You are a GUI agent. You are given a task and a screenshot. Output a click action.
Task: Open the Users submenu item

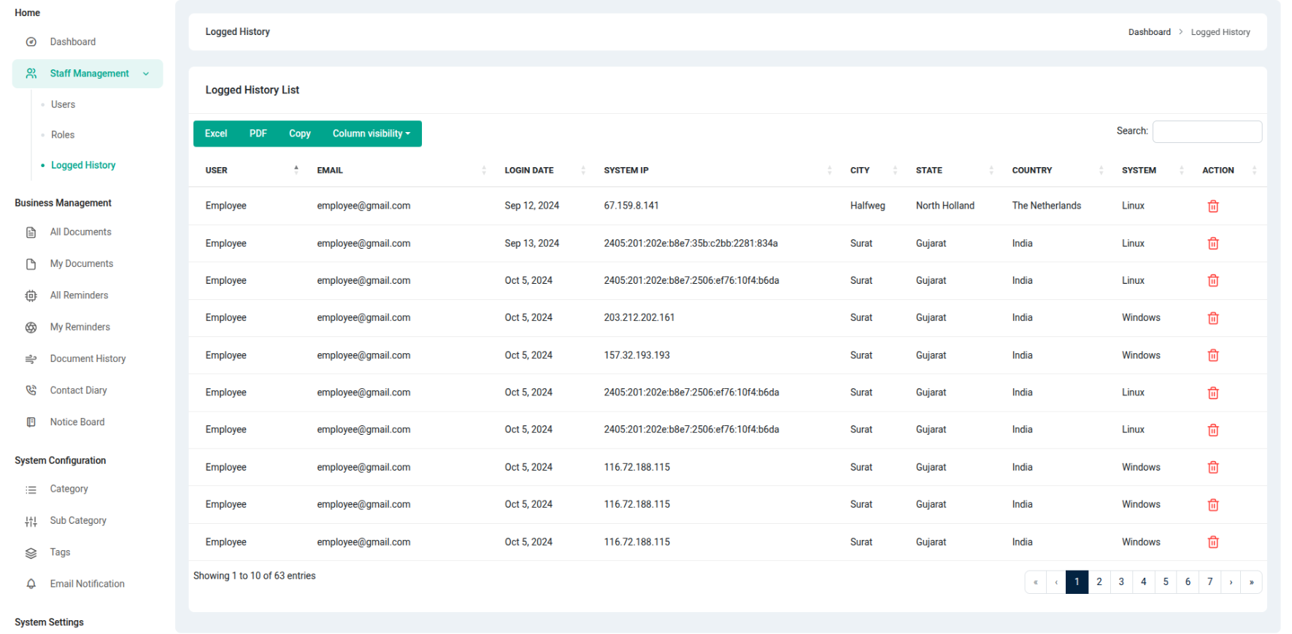coord(63,105)
